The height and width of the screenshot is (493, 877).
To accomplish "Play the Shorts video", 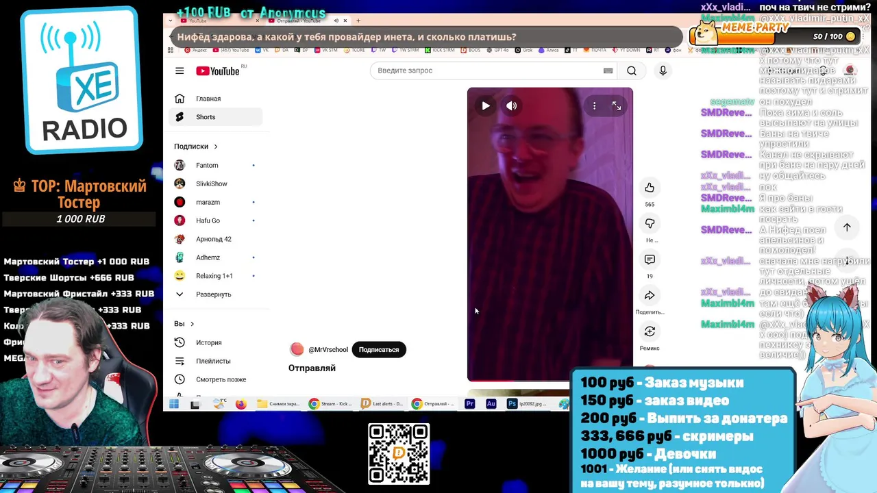I will coord(486,106).
